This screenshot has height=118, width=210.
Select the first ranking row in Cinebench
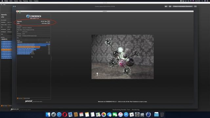coord(33,44)
